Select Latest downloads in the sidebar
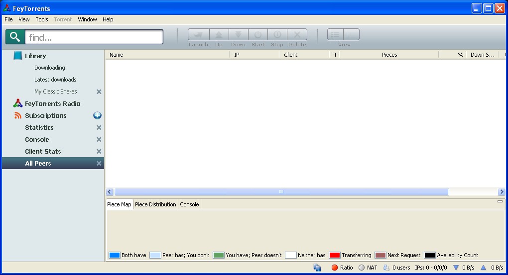Viewport: 508px width, 275px height. pos(55,80)
